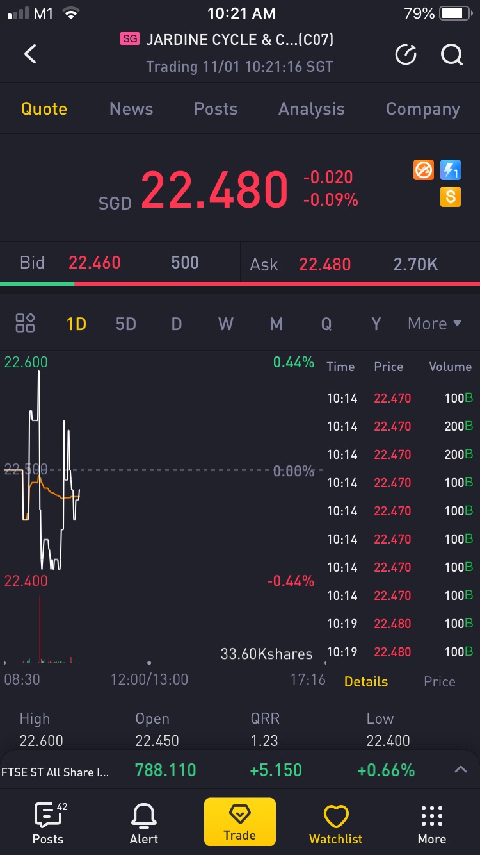Open the search magnifier icon
Viewport: 480px width, 855px height.
point(452,55)
